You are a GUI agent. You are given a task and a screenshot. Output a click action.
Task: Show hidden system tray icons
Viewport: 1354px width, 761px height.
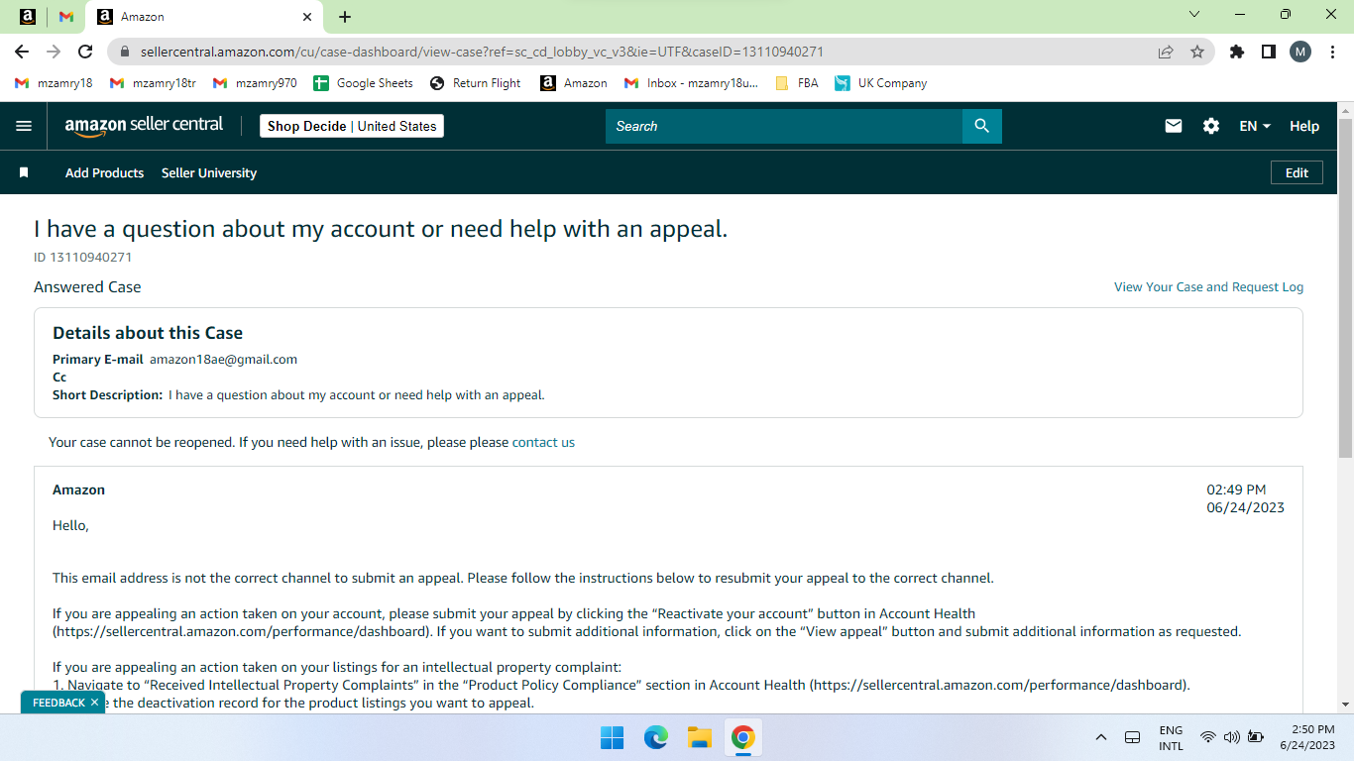click(1101, 737)
